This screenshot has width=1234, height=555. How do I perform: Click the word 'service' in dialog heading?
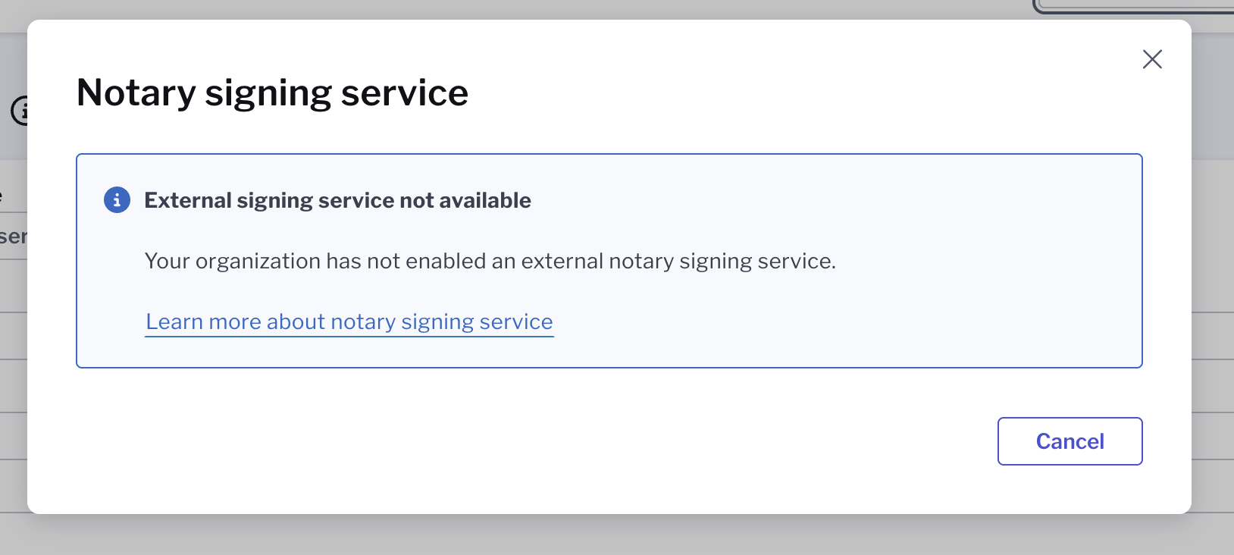point(405,92)
